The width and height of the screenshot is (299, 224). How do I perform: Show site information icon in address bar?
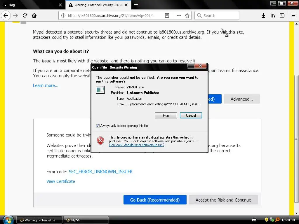[x=63, y=15]
